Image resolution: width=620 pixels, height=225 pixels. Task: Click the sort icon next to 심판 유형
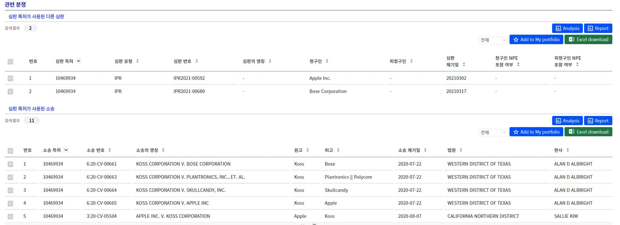pyautogui.click(x=137, y=61)
